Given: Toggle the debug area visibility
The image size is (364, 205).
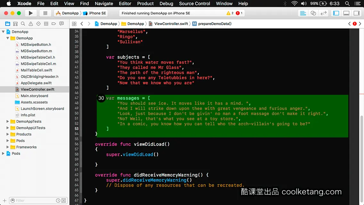Looking at the screenshot, I should [346, 13].
